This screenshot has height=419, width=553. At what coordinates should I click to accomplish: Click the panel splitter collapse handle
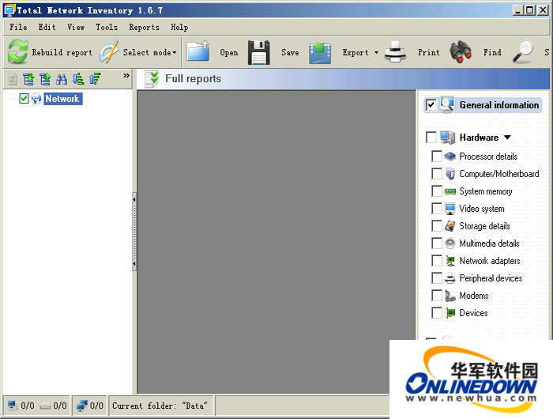click(134, 231)
